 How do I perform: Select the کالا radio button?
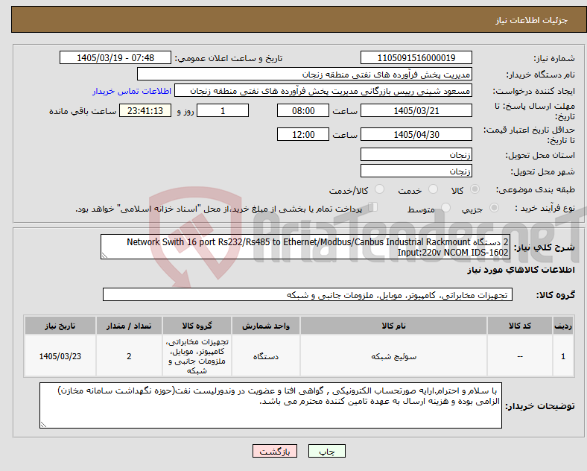click(x=475, y=189)
